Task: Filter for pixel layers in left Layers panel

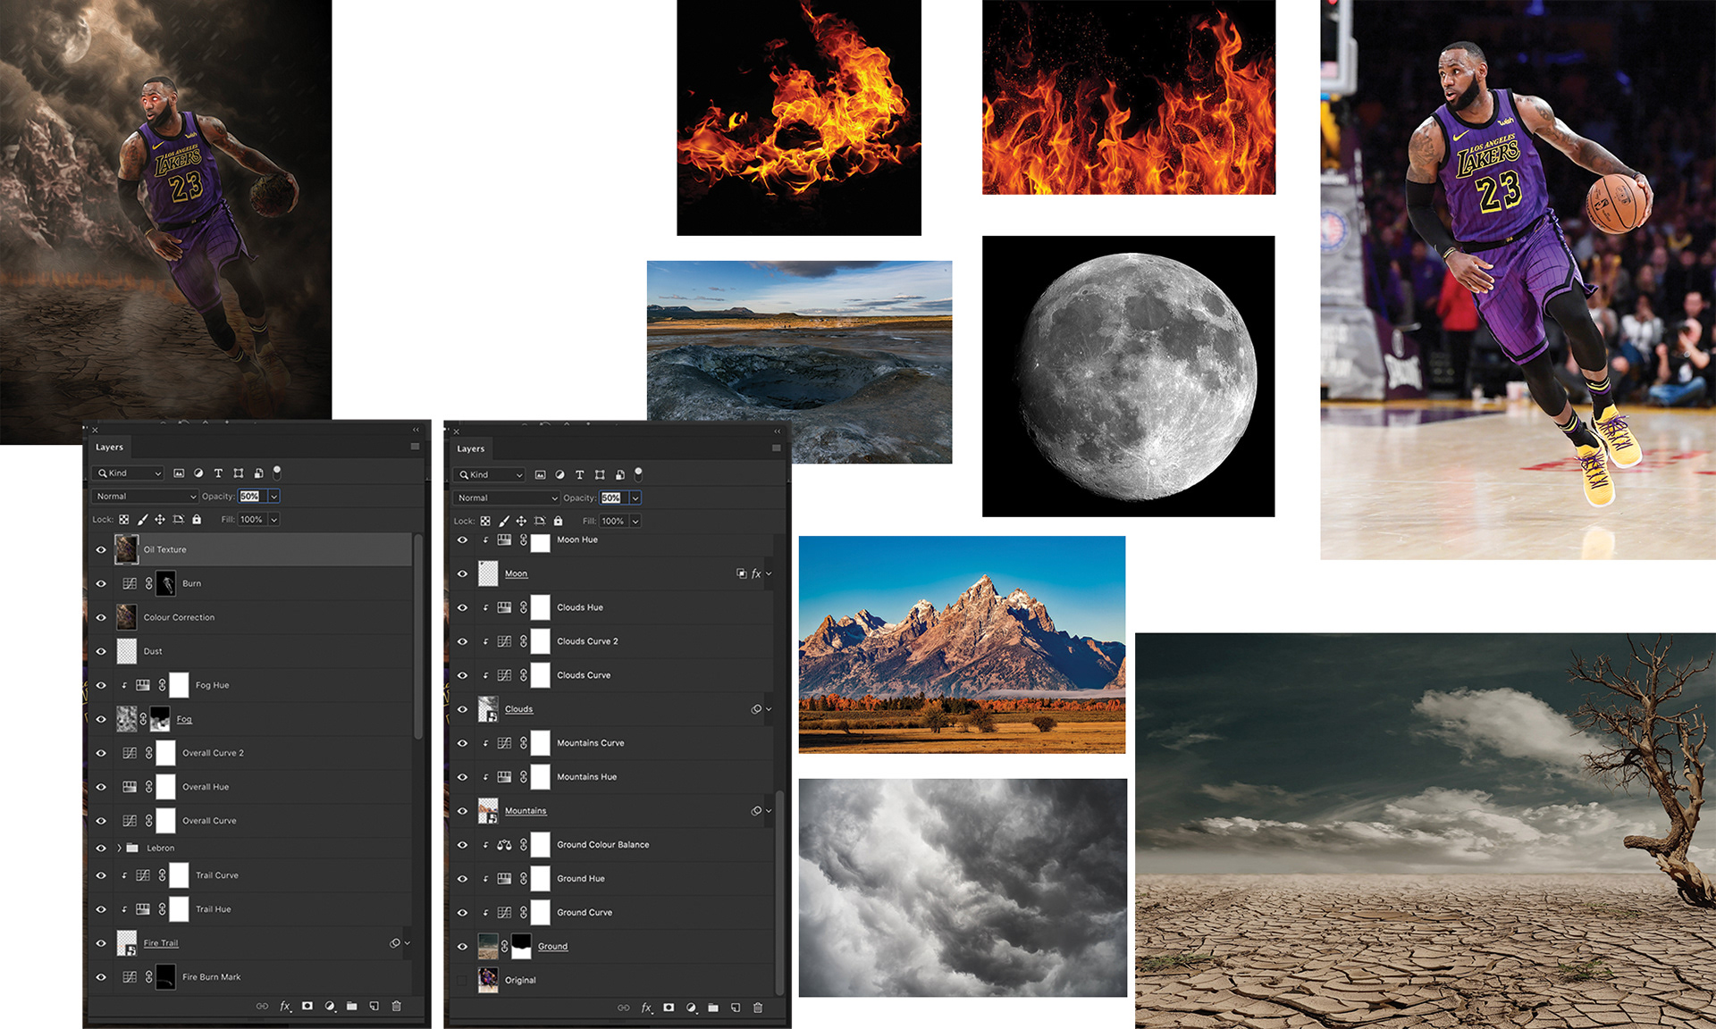Action: [179, 473]
